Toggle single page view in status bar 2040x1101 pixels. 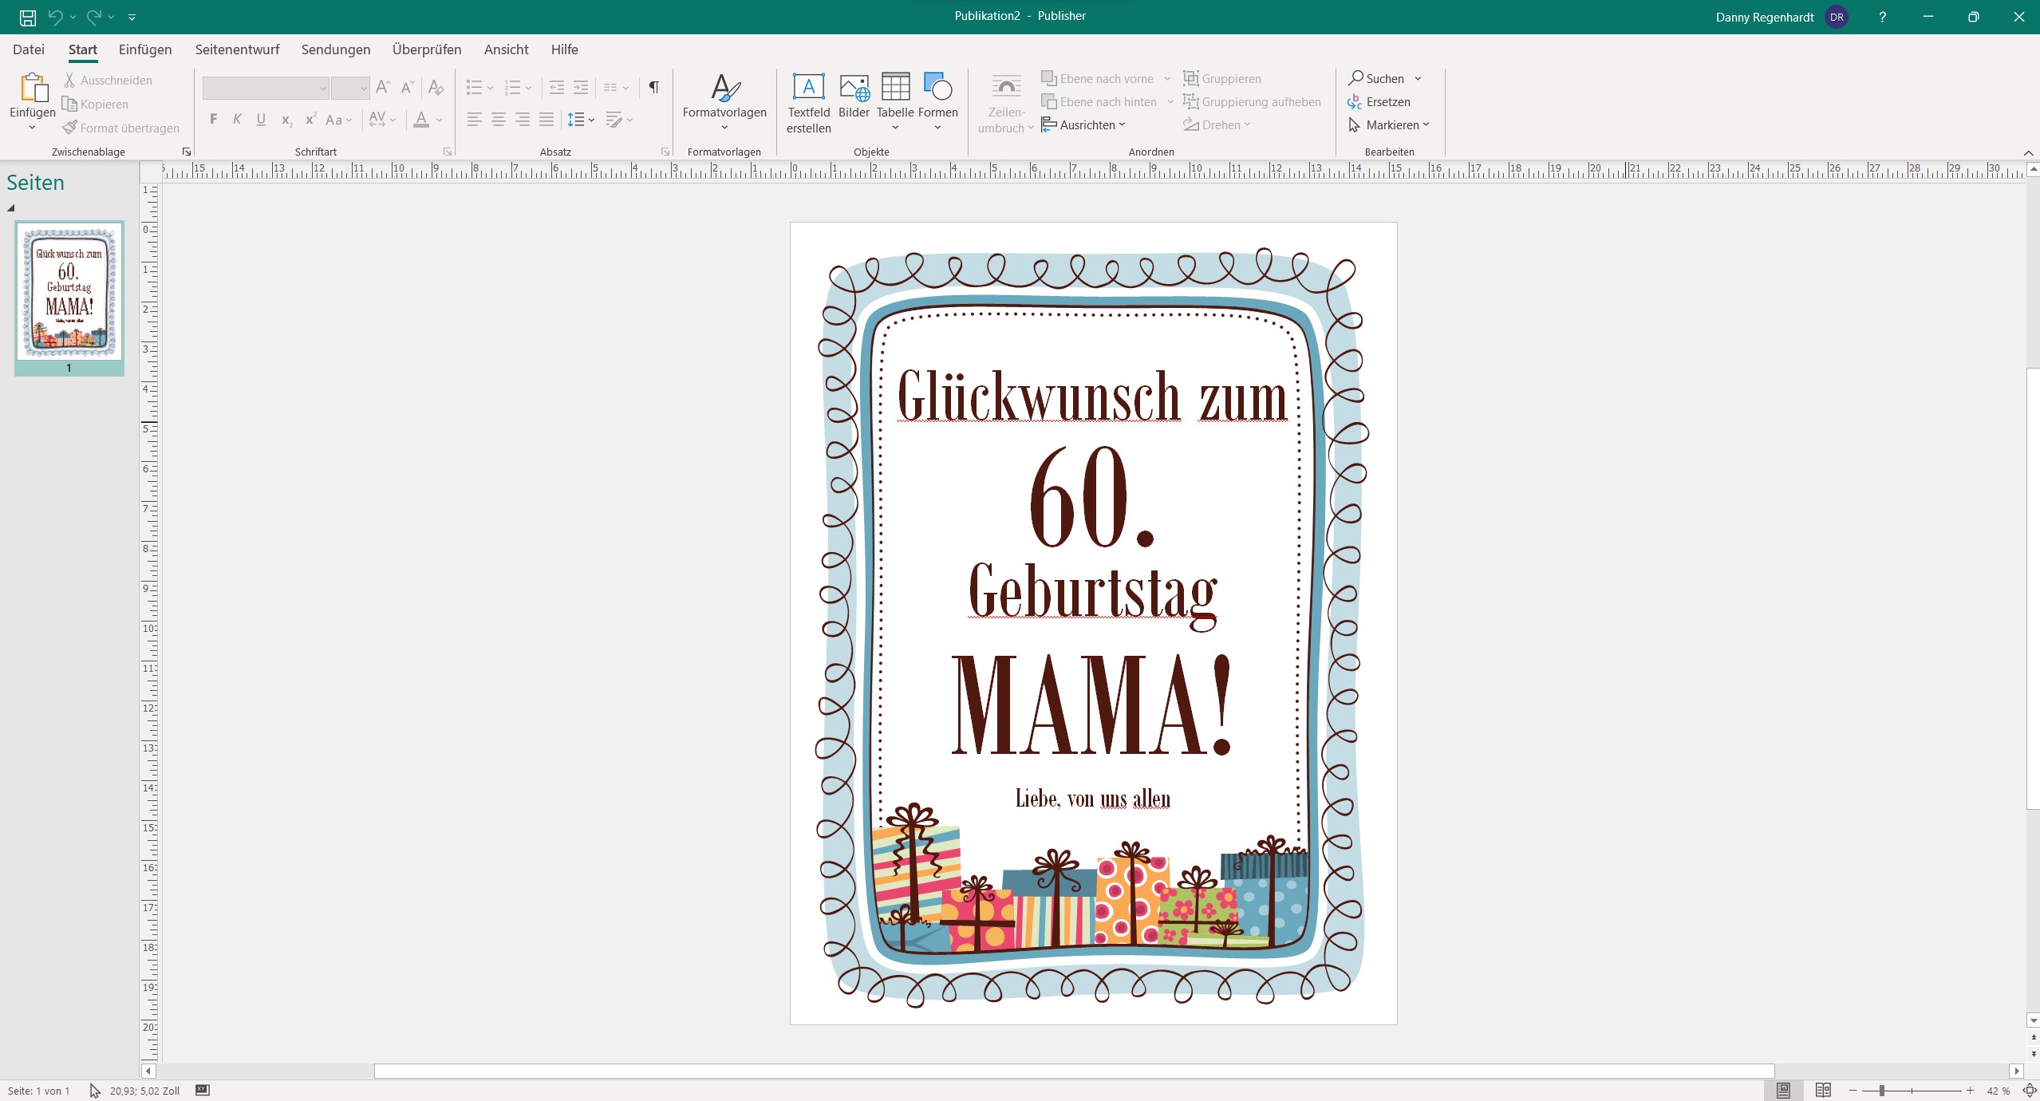[1784, 1090]
